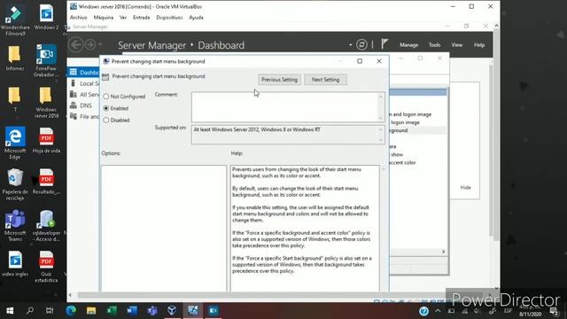567x319 pixels.
Task: Click Server Manager's back navigation arrow
Action: 75,45
